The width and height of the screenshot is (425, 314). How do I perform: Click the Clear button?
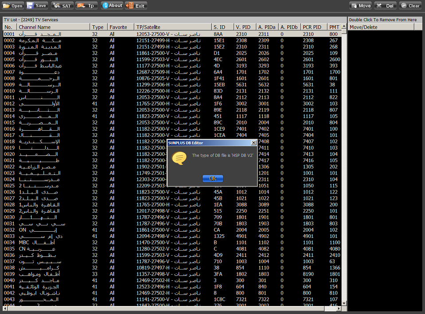pos(410,6)
